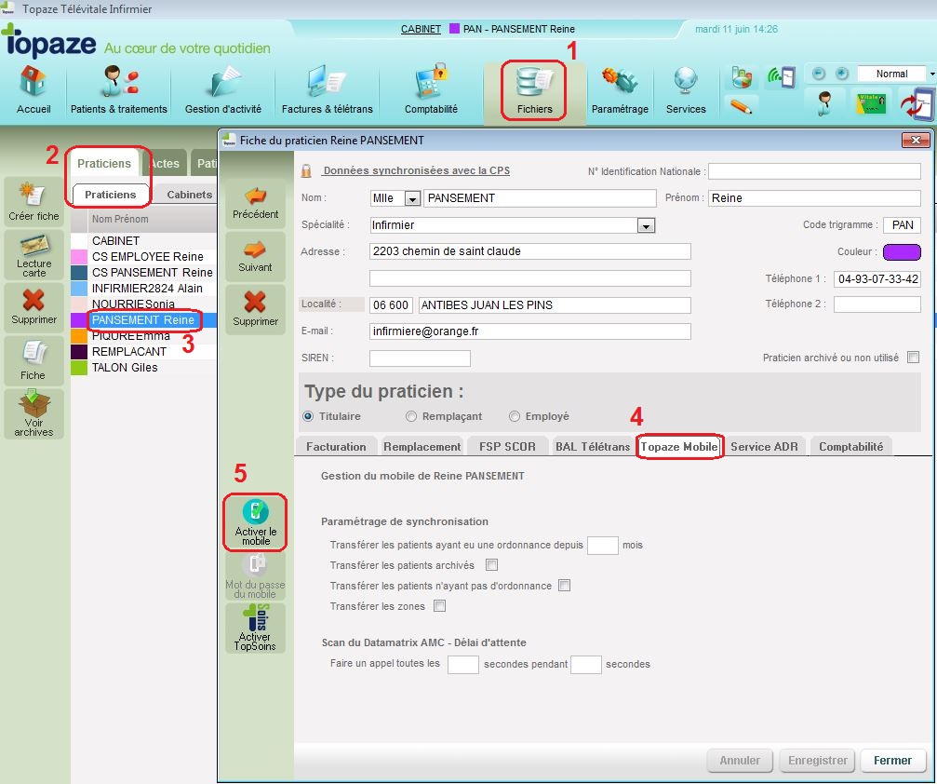
Task: Switch to the Facturation tab
Action: point(336,447)
